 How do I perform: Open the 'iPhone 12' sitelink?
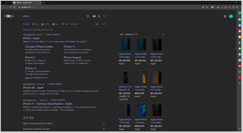31,68
